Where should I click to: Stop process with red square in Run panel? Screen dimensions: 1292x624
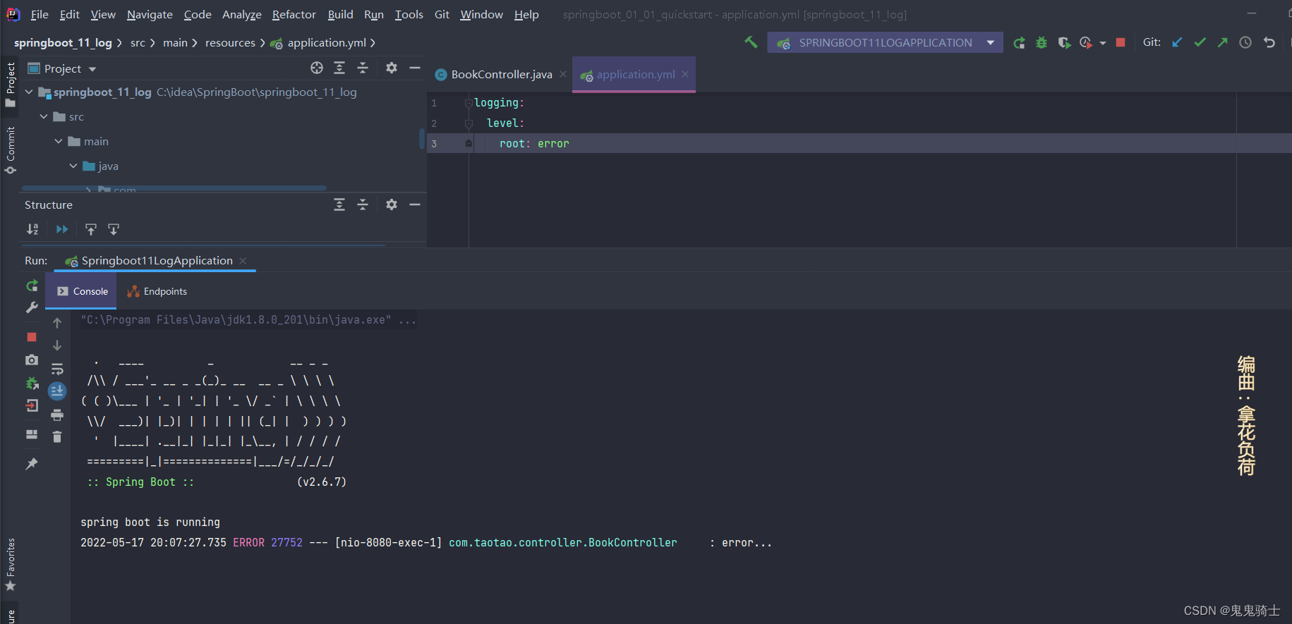click(x=32, y=337)
